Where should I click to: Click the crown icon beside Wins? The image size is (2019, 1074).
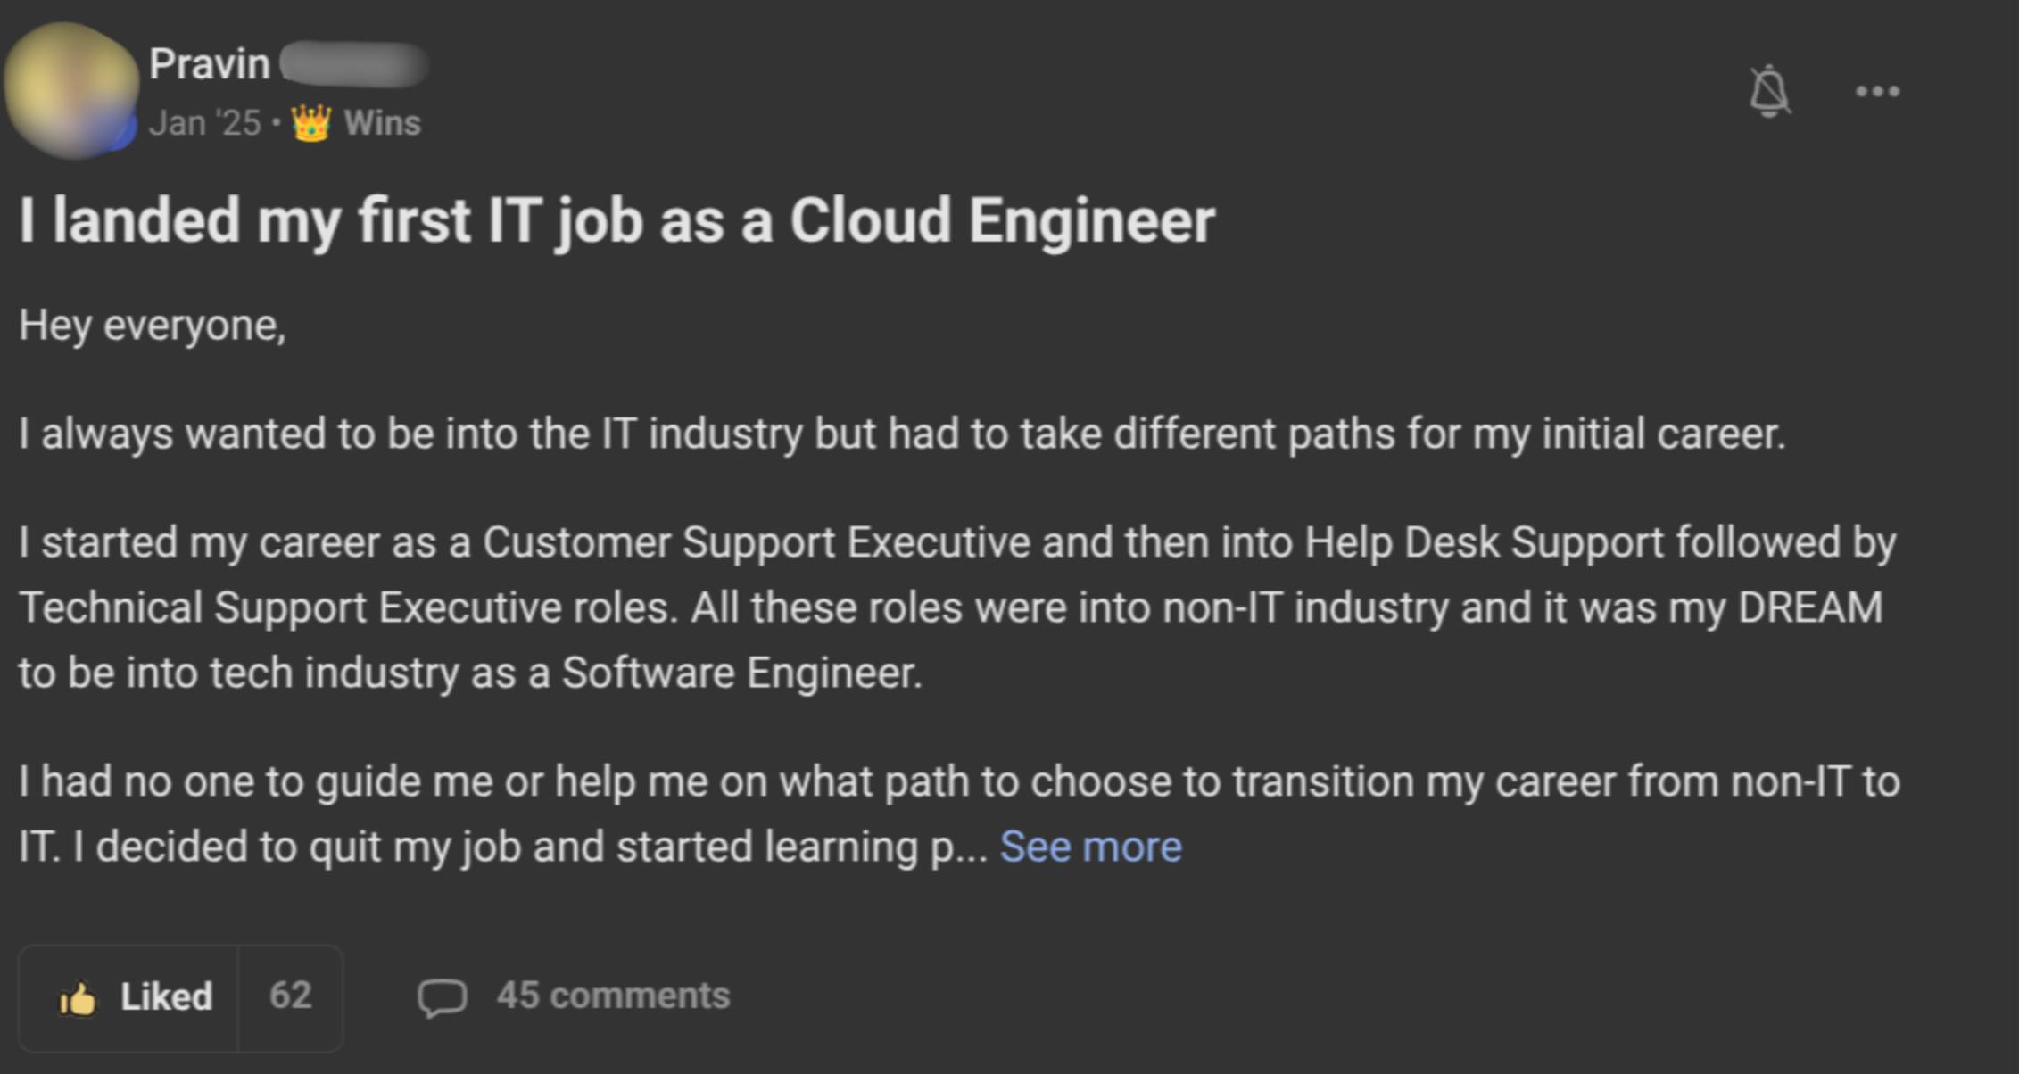(x=310, y=123)
